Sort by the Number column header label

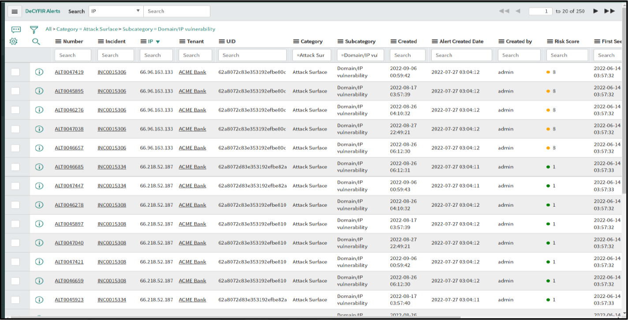click(x=73, y=41)
